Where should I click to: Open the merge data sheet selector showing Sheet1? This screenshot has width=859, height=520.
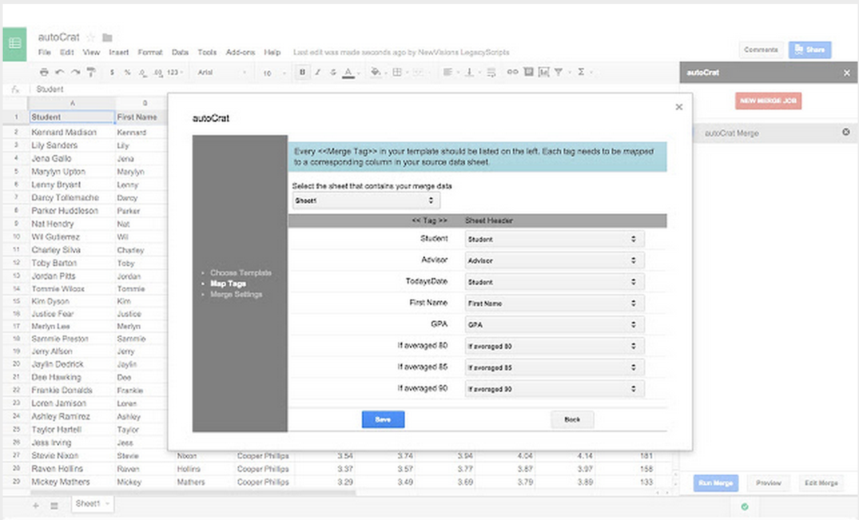[366, 200]
